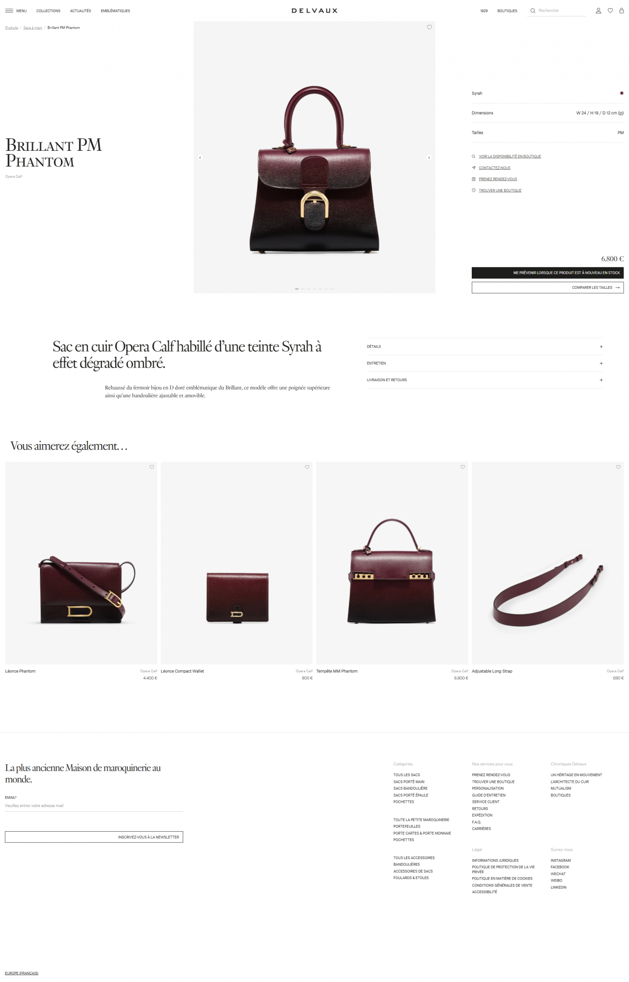Open the wishlist heart in header
The width and height of the screenshot is (629, 982).
610,10
